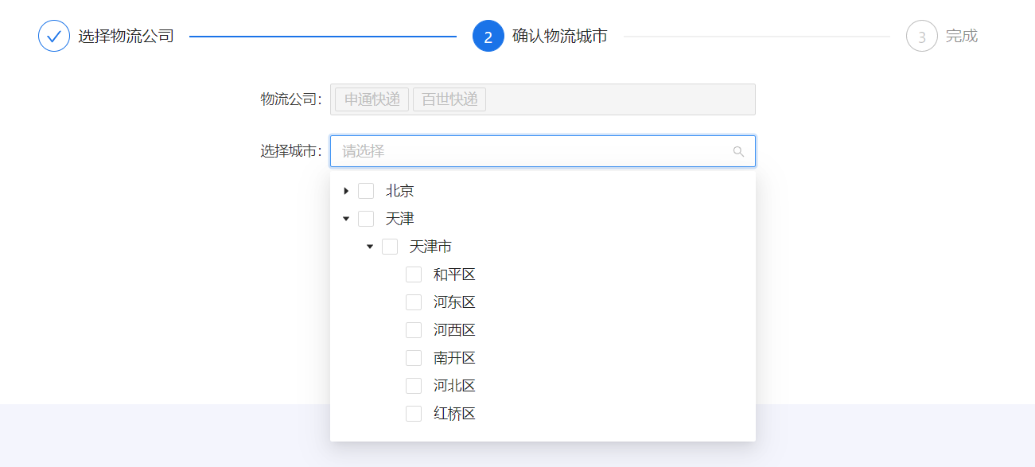
Task: Check the 南开区 checkbox
Action: pyautogui.click(x=414, y=358)
